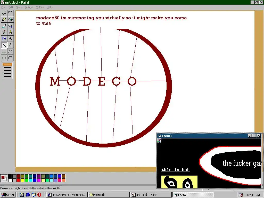Viewport: 264px width, 198px height.
Task: Click the Paint title bar icon
Action: 2,2
